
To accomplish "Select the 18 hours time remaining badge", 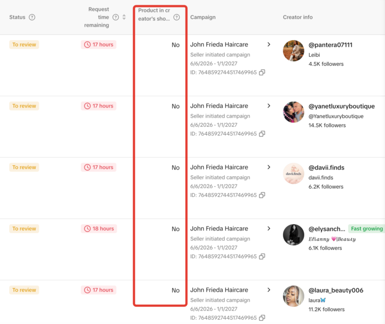I will coord(99,228).
